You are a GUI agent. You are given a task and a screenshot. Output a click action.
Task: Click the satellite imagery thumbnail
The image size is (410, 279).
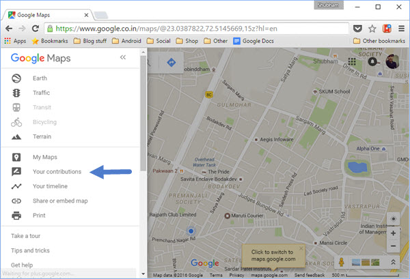click(356, 262)
